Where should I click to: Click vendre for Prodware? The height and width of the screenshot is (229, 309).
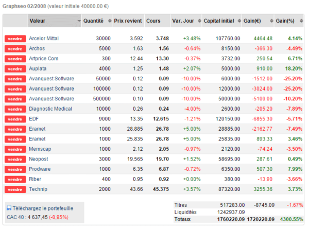[x=15, y=169]
